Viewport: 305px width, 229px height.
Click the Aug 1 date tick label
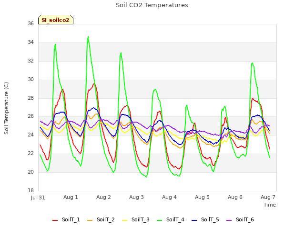(71, 197)
